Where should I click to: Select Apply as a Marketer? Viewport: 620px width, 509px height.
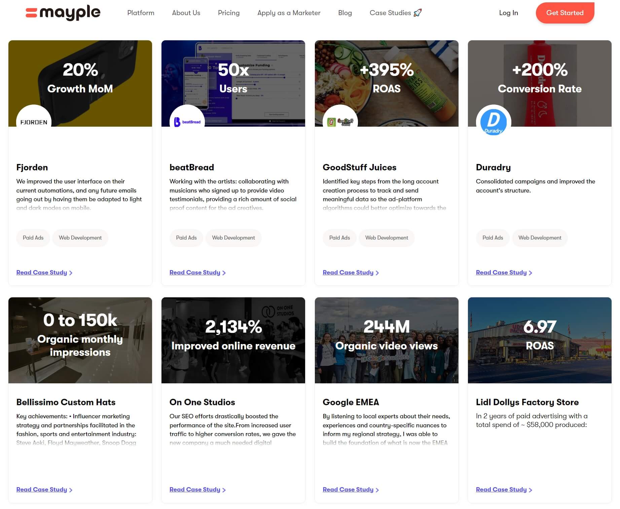(289, 13)
